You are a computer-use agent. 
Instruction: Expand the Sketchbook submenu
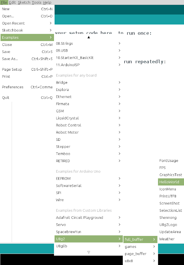coord(27,30)
